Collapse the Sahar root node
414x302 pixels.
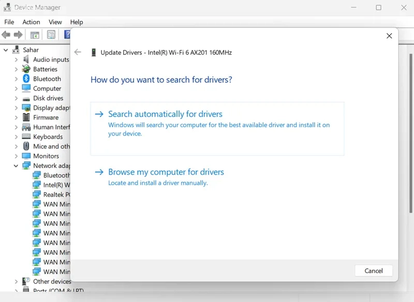[6, 50]
